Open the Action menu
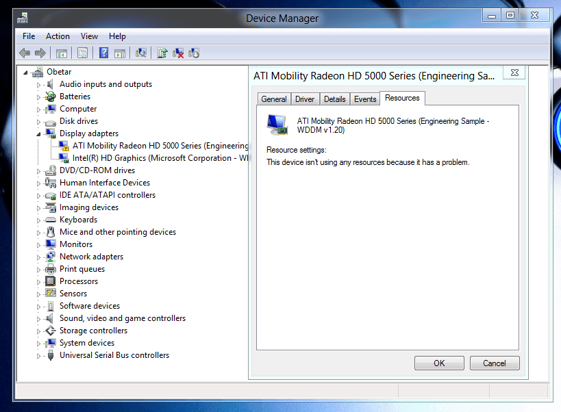This screenshot has width=561, height=412. [x=58, y=36]
